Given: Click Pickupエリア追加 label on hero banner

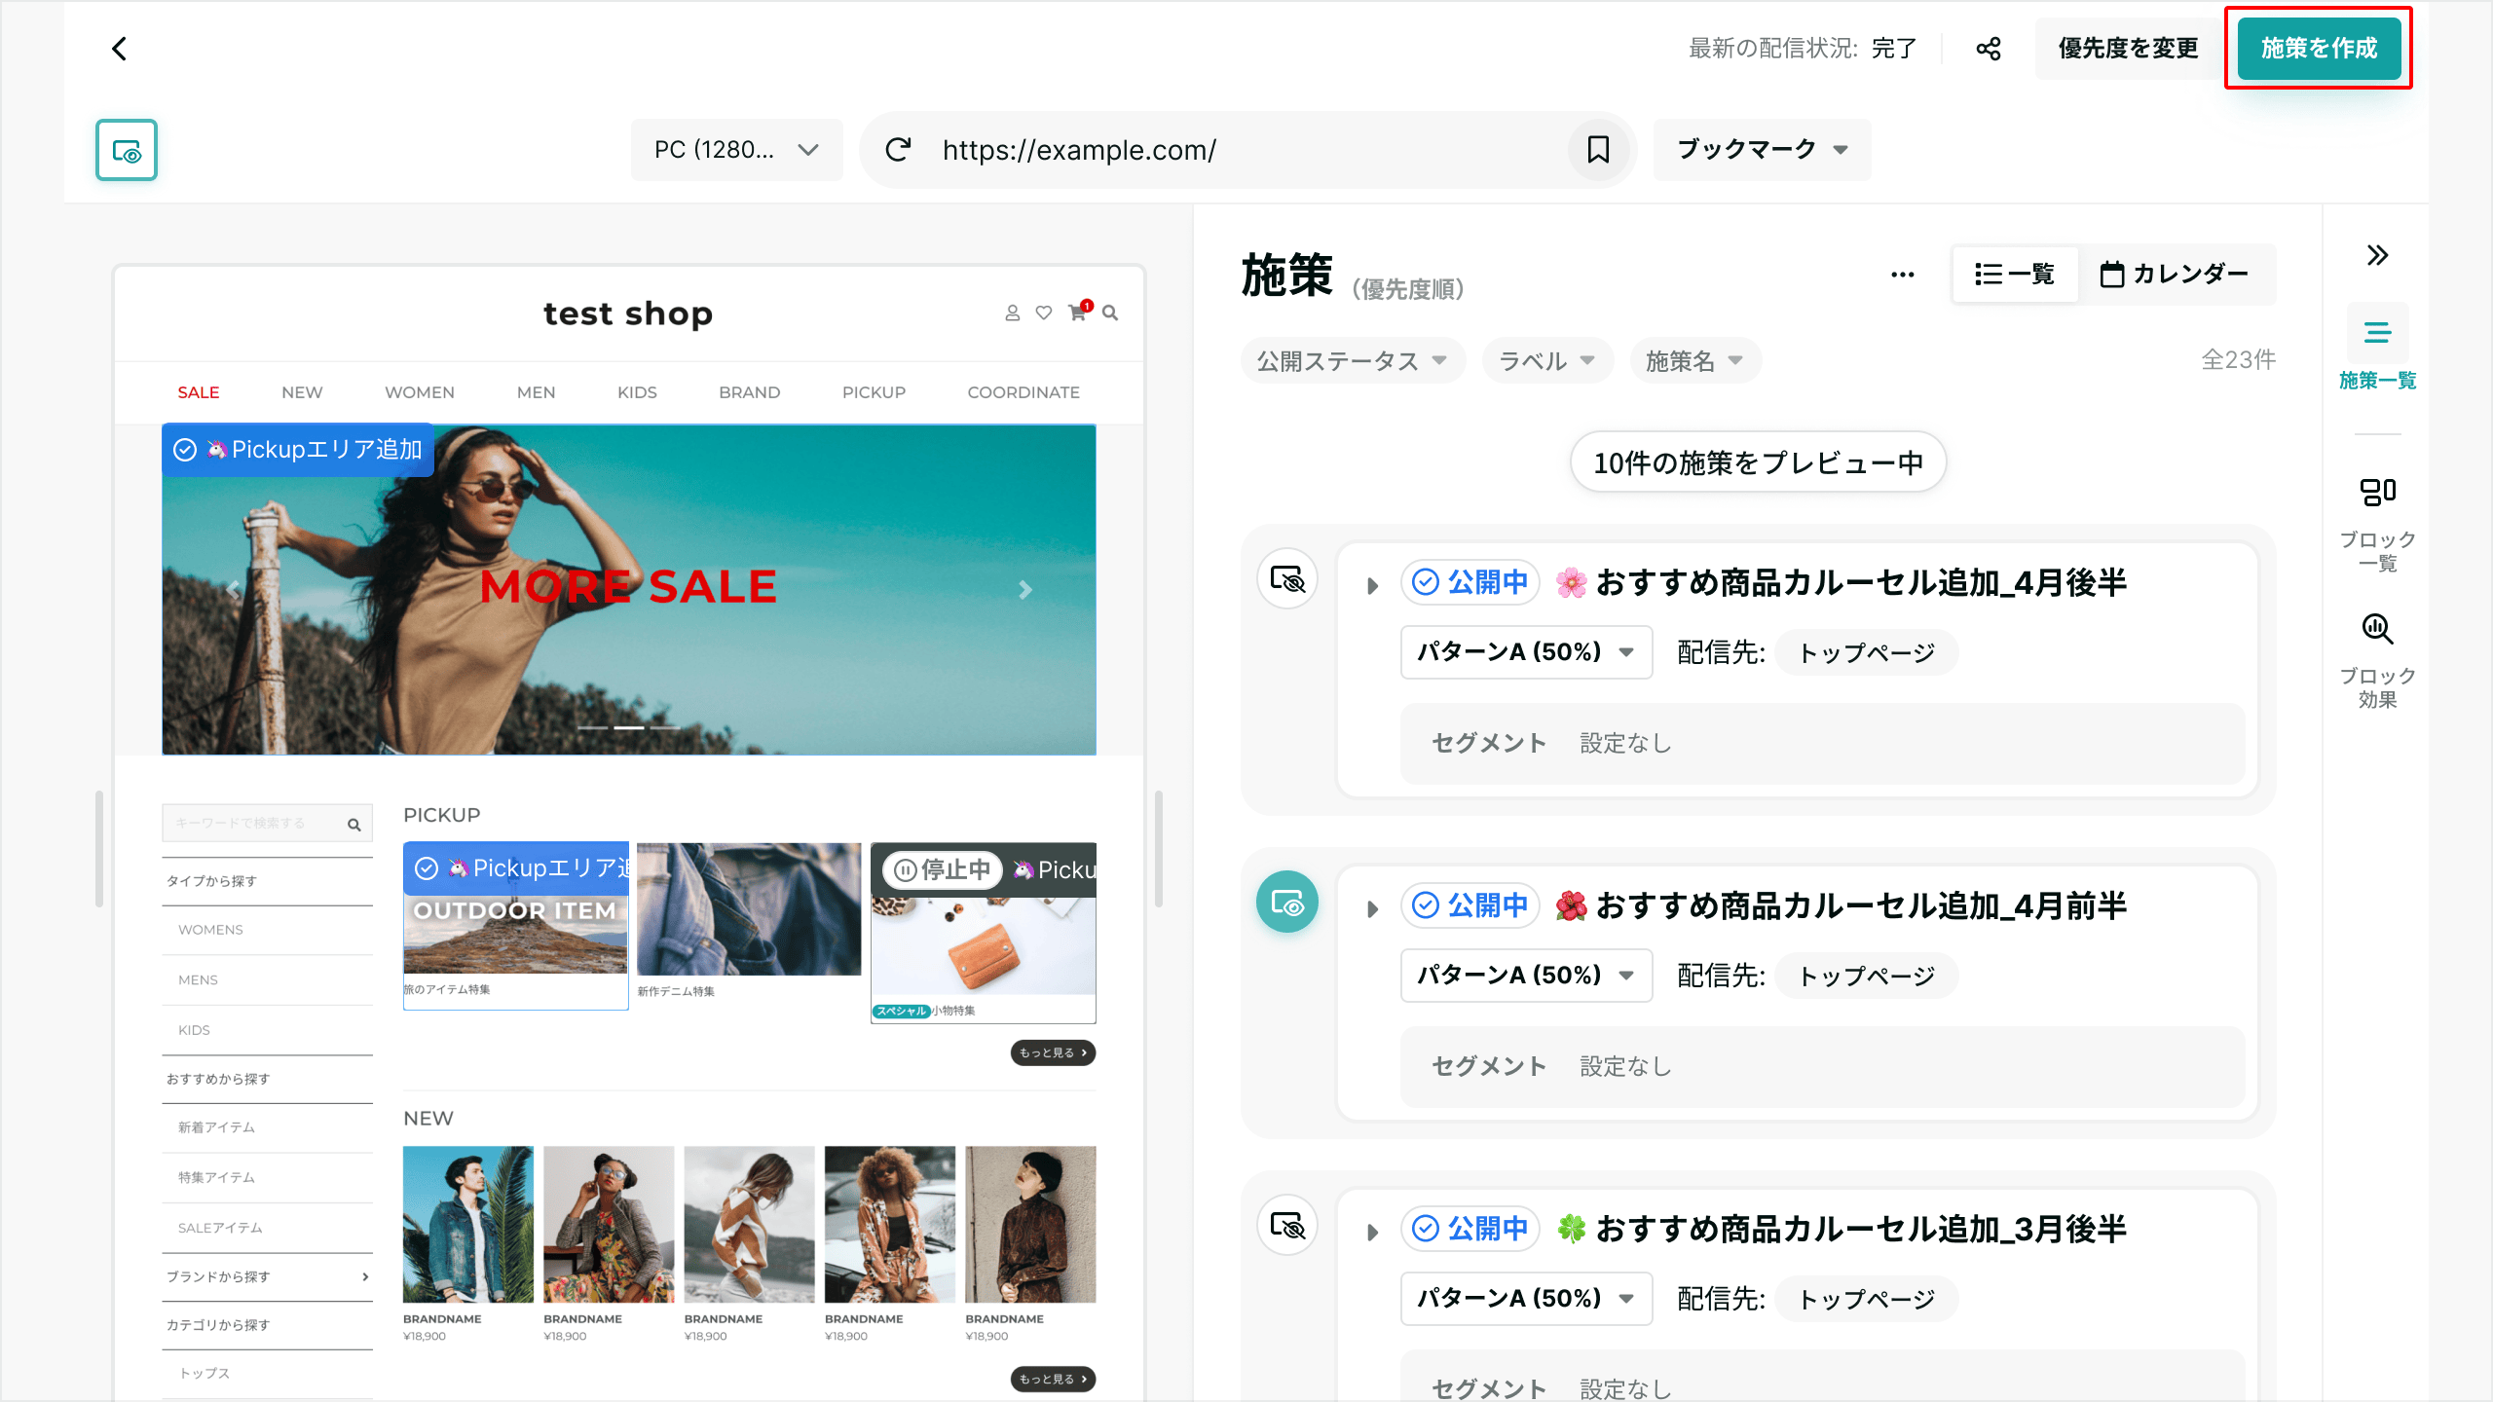Looking at the screenshot, I should coord(298,450).
